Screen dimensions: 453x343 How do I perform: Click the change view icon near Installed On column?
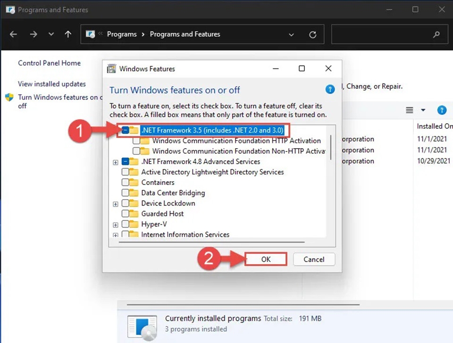click(409, 110)
